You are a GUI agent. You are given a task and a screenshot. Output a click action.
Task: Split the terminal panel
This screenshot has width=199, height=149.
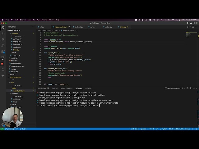coord(187,88)
